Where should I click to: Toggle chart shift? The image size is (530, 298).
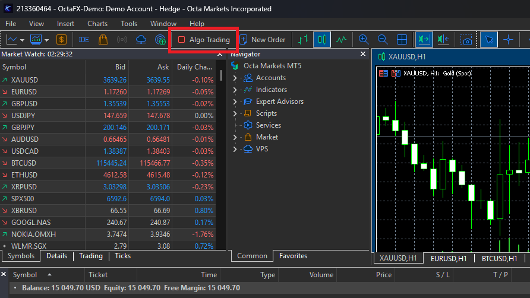coord(443,40)
